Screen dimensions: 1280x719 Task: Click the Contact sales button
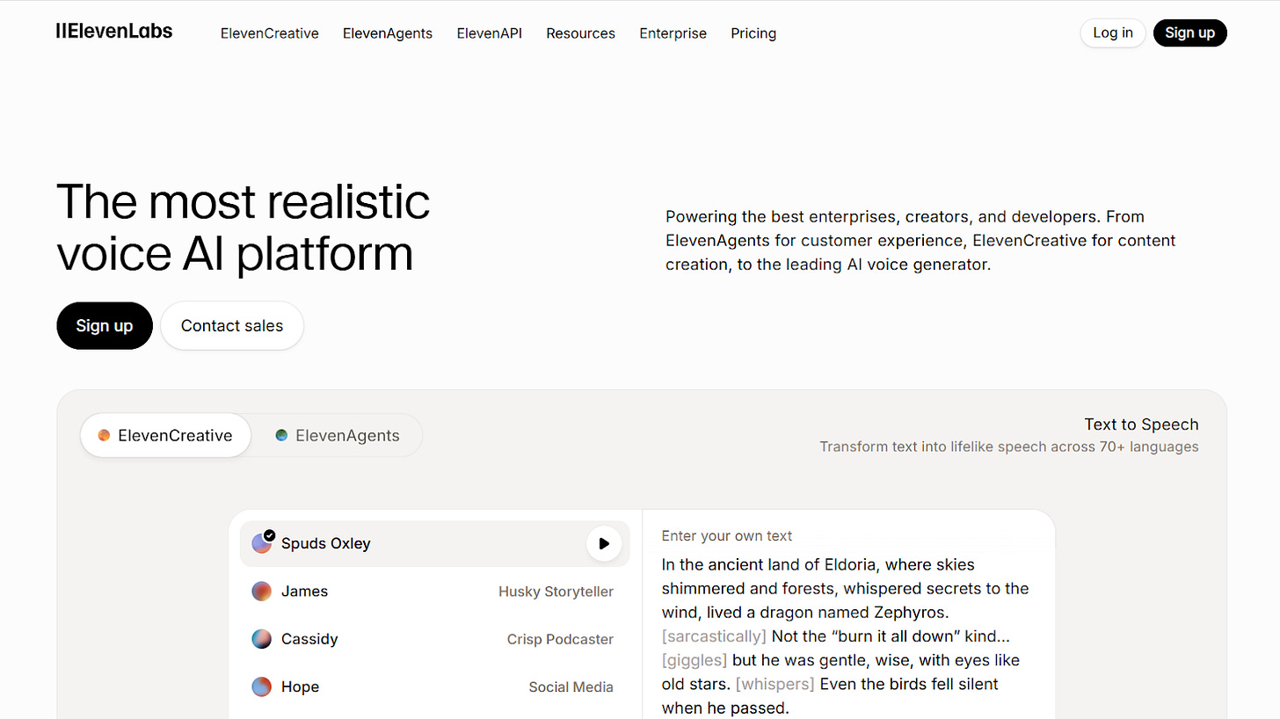click(x=232, y=325)
